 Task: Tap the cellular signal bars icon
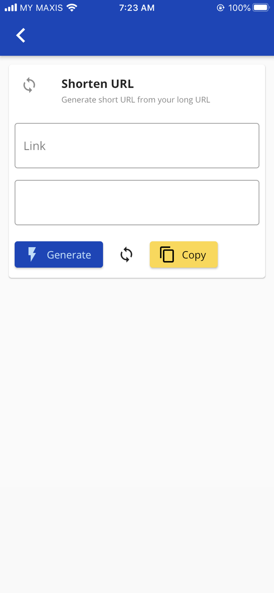(x=11, y=8)
